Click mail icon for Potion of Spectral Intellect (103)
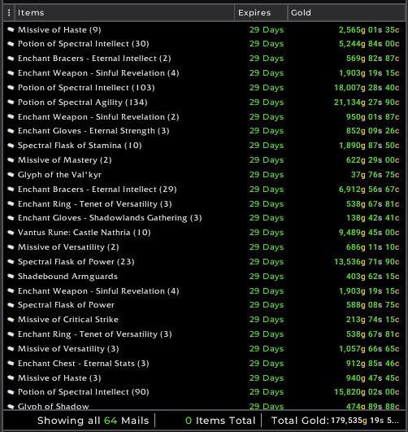The image size is (408, 432). click(x=11, y=88)
